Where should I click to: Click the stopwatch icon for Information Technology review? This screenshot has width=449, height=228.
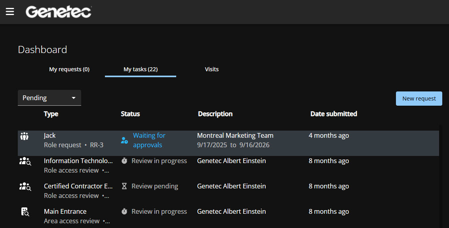(125, 161)
